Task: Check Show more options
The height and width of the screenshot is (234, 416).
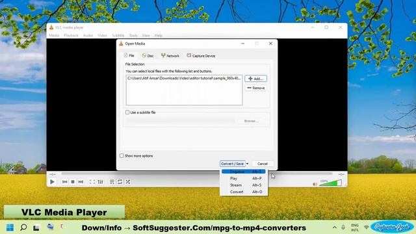Action: coord(122,156)
